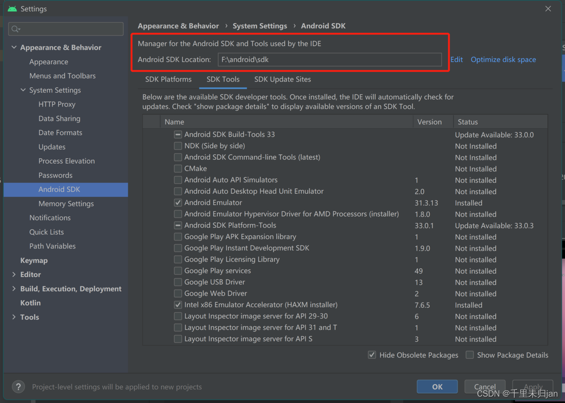Uncheck Intel x86 Emulator Accelerator (HAXM installer)
Viewport: 565px width, 403px height.
click(x=178, y=305)
